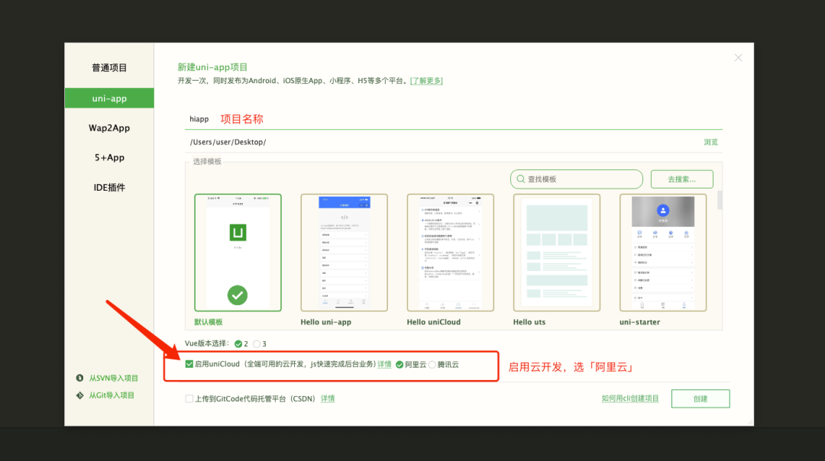
Task: Click the green checkmark on default template
Action: (238, 295)
